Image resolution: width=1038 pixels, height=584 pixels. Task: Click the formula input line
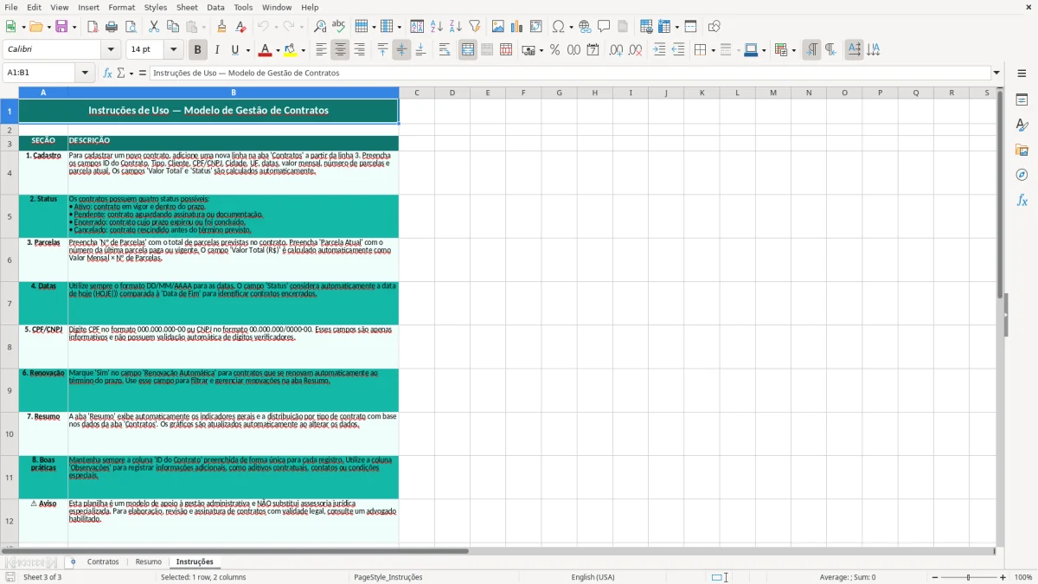[x=570, y=73]
